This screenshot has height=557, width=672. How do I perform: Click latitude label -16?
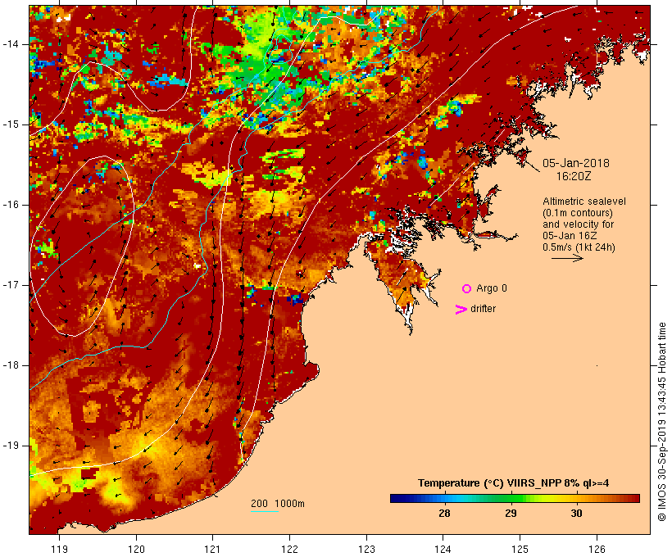[11, 205]
